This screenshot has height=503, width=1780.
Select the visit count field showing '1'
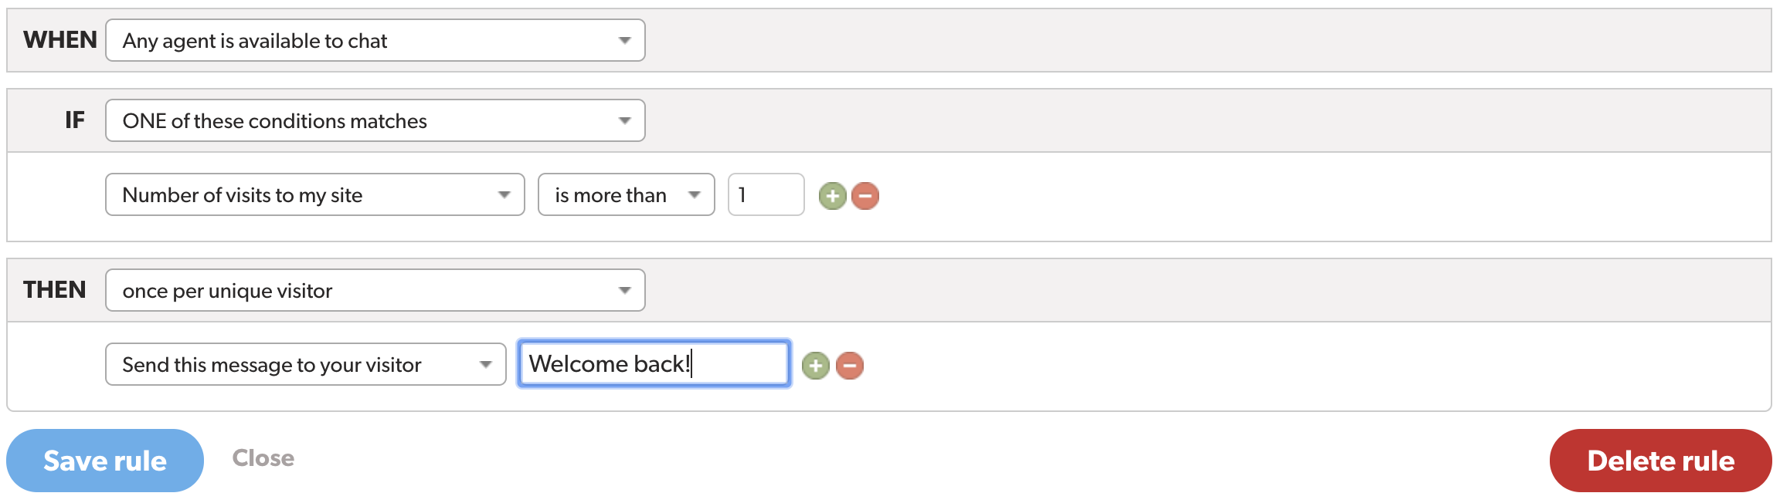(765, 195)
